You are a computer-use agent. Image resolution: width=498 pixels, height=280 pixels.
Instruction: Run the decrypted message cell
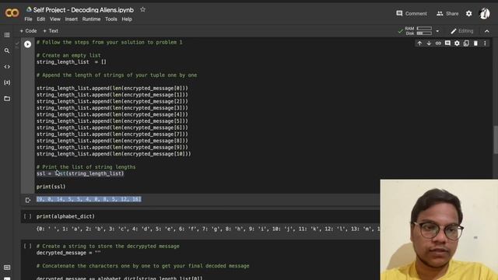[x=28, y=246]
